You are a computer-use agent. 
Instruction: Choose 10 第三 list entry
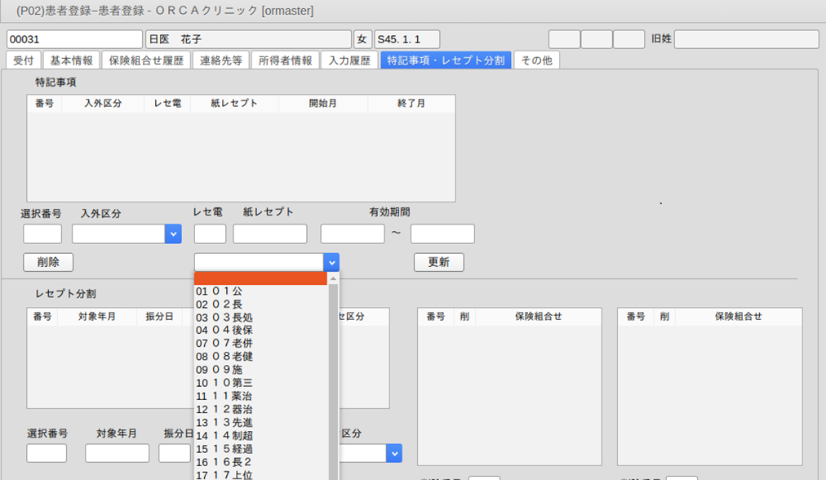222,383
